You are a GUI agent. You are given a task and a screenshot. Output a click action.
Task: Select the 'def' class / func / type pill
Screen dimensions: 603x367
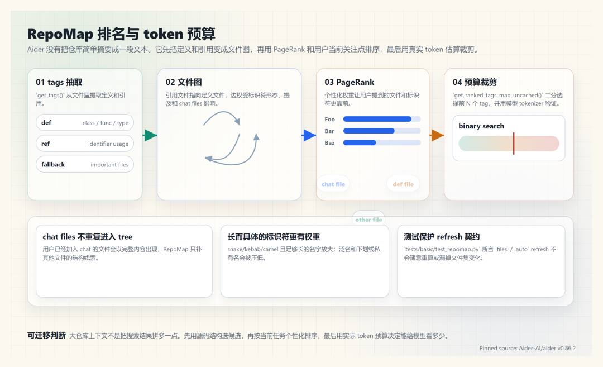click(x=85, y=123)
